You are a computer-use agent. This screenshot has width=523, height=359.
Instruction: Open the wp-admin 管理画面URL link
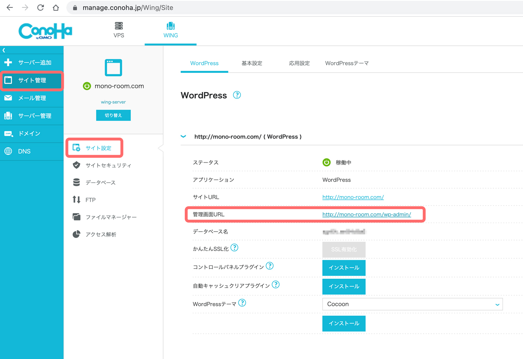point(367,214)
